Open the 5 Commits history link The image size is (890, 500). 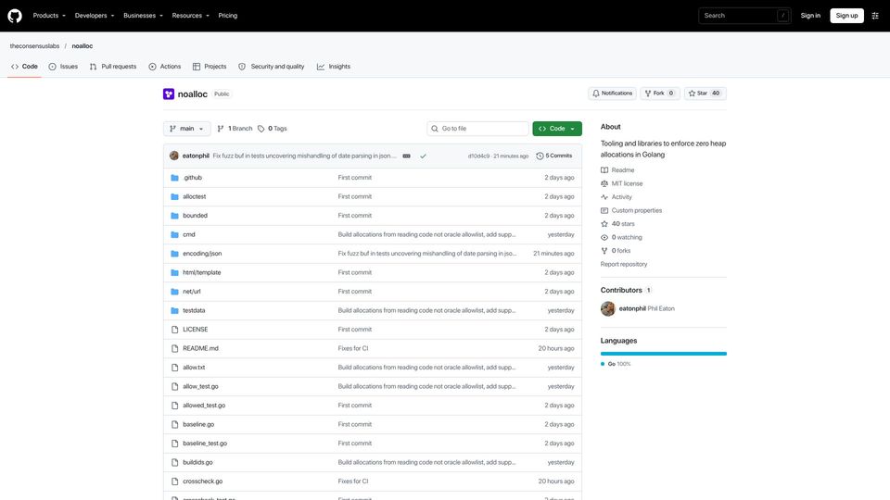(554, 156)
